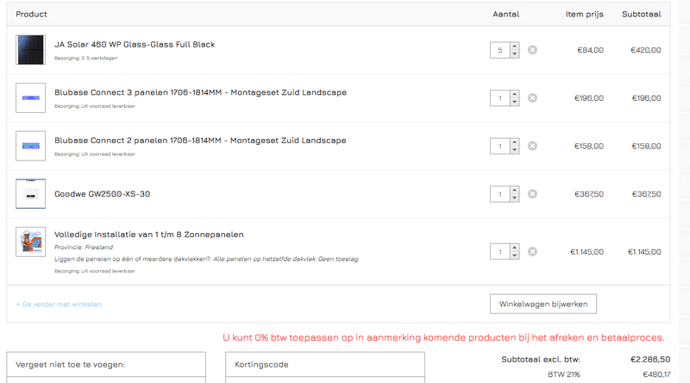Open Blubase Connect 3 panelen thumbnail
The image size is (690, 383).
(x=31, y=97)
